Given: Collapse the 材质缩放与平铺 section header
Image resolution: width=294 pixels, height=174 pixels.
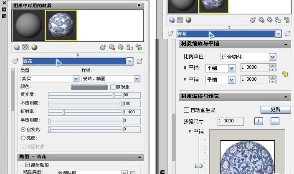Looking at the screenshot, I should pyautogui.click(x=286, y=44).
